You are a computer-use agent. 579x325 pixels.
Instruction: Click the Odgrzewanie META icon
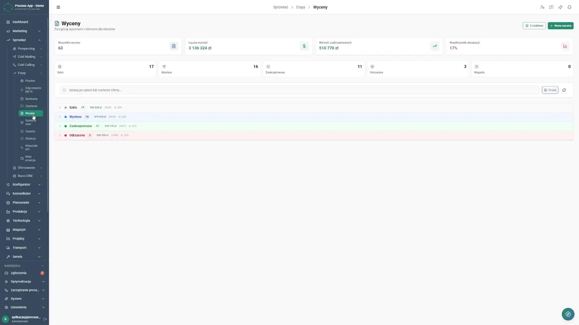click(22, 90)
